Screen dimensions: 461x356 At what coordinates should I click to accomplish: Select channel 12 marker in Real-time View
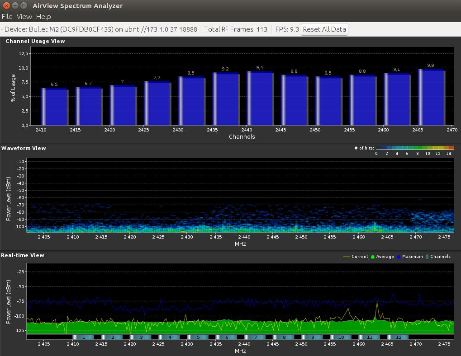click(398, 337)
